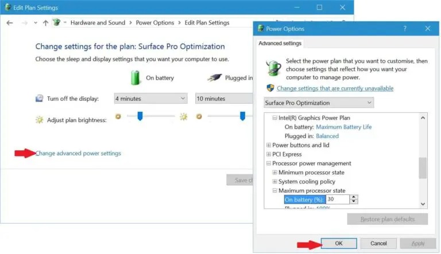Select the Advanced settings tab

click(280, 44)
